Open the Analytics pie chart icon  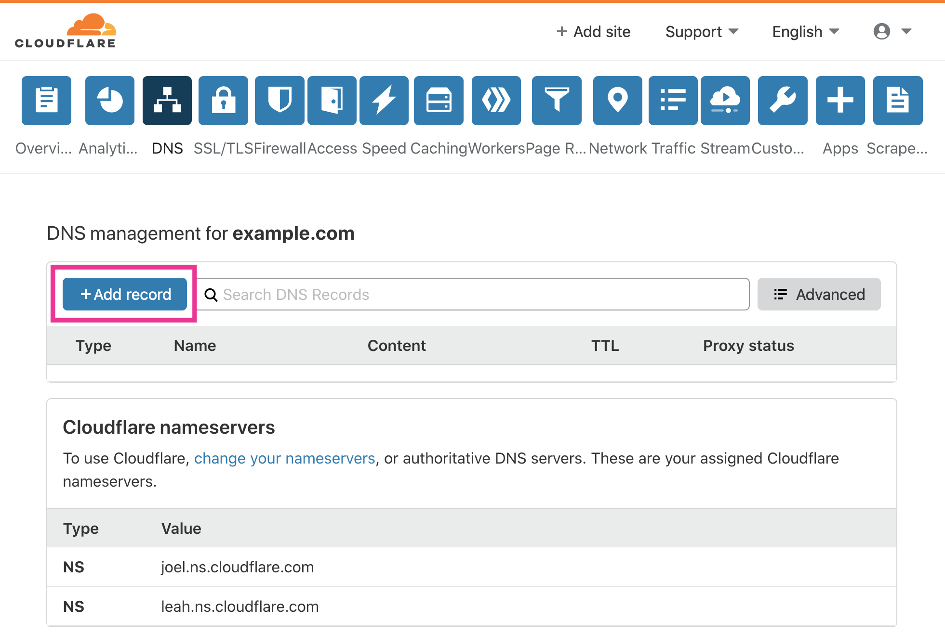point(110,101)
